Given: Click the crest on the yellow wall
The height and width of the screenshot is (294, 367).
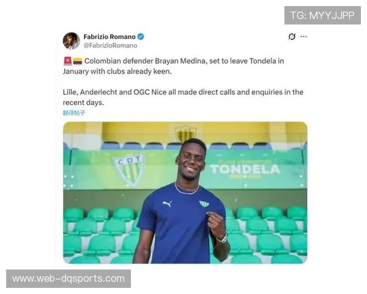Looking at the screenshot, I should pyautogui.click(x=186, y=134).
